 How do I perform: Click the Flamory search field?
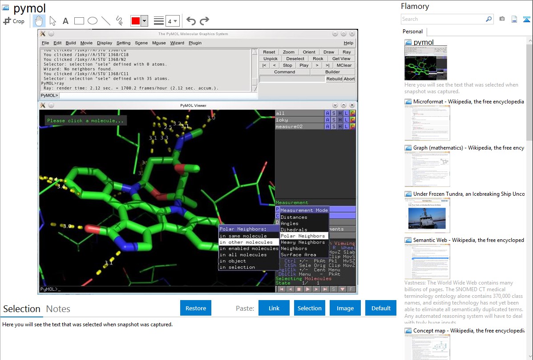pyautogui.click(x=443, y=19)
